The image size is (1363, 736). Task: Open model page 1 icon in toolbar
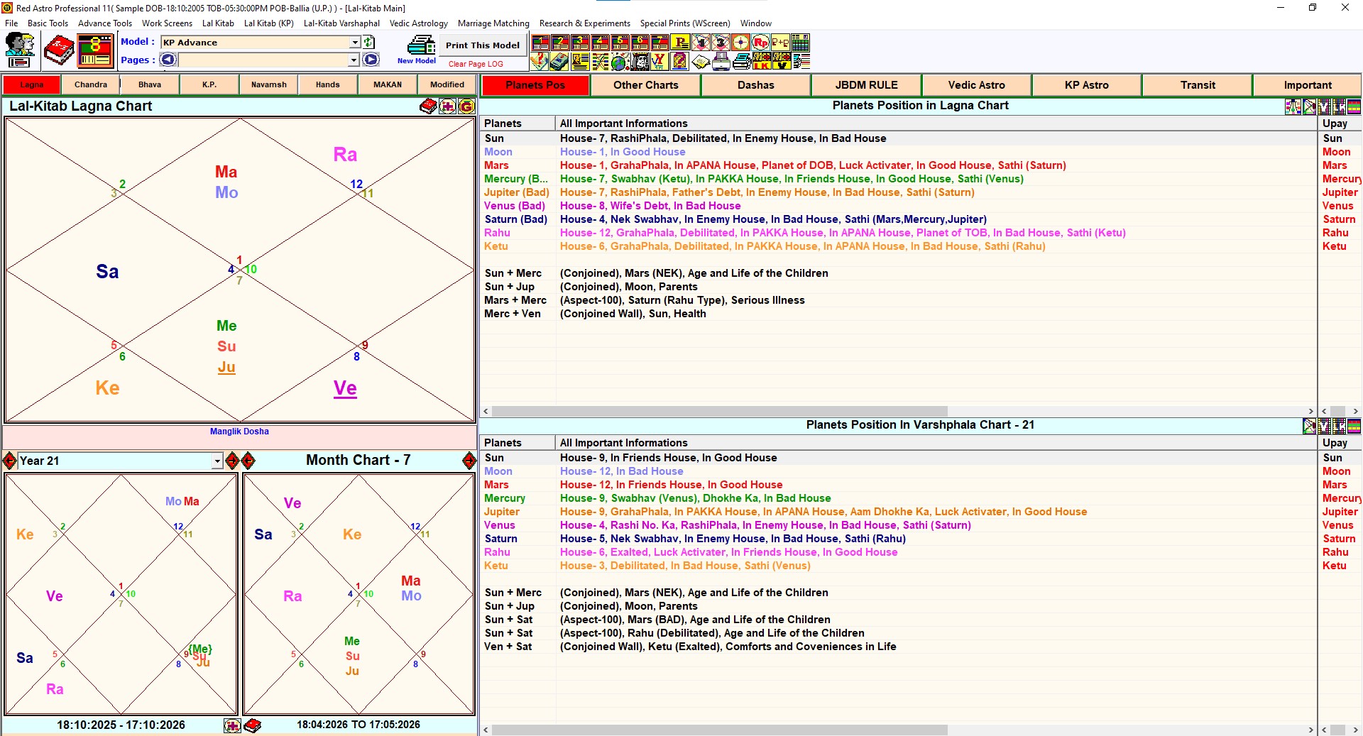pos(540,43)
